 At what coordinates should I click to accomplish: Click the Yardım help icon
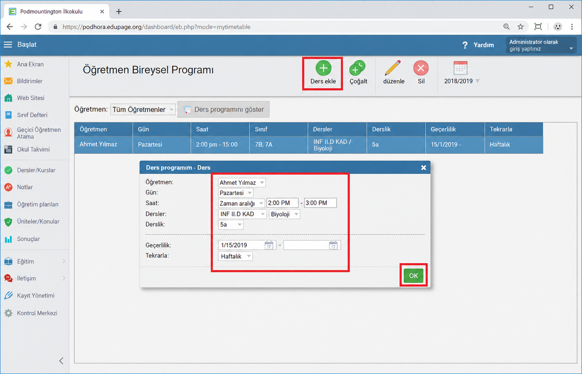(x=464, y=45)
